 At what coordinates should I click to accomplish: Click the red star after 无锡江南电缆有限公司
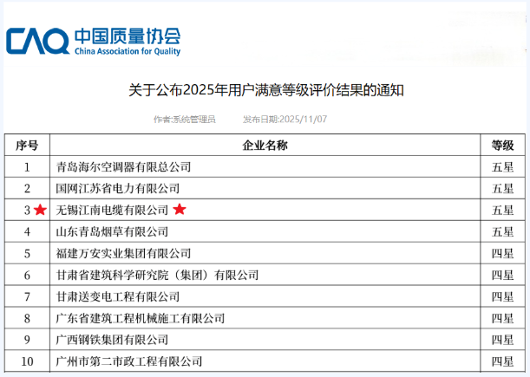click(x=180, y=210)
